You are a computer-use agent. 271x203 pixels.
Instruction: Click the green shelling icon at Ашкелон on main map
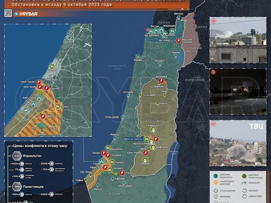click(108, 148)
